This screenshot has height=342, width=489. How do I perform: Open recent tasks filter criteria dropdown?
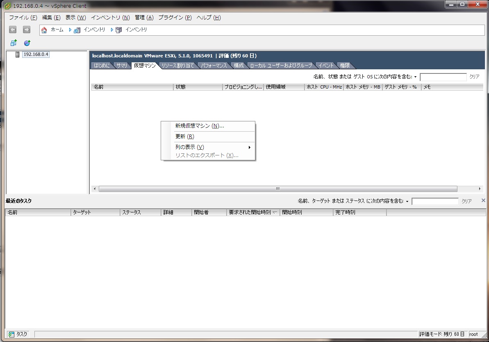[407, 202]
